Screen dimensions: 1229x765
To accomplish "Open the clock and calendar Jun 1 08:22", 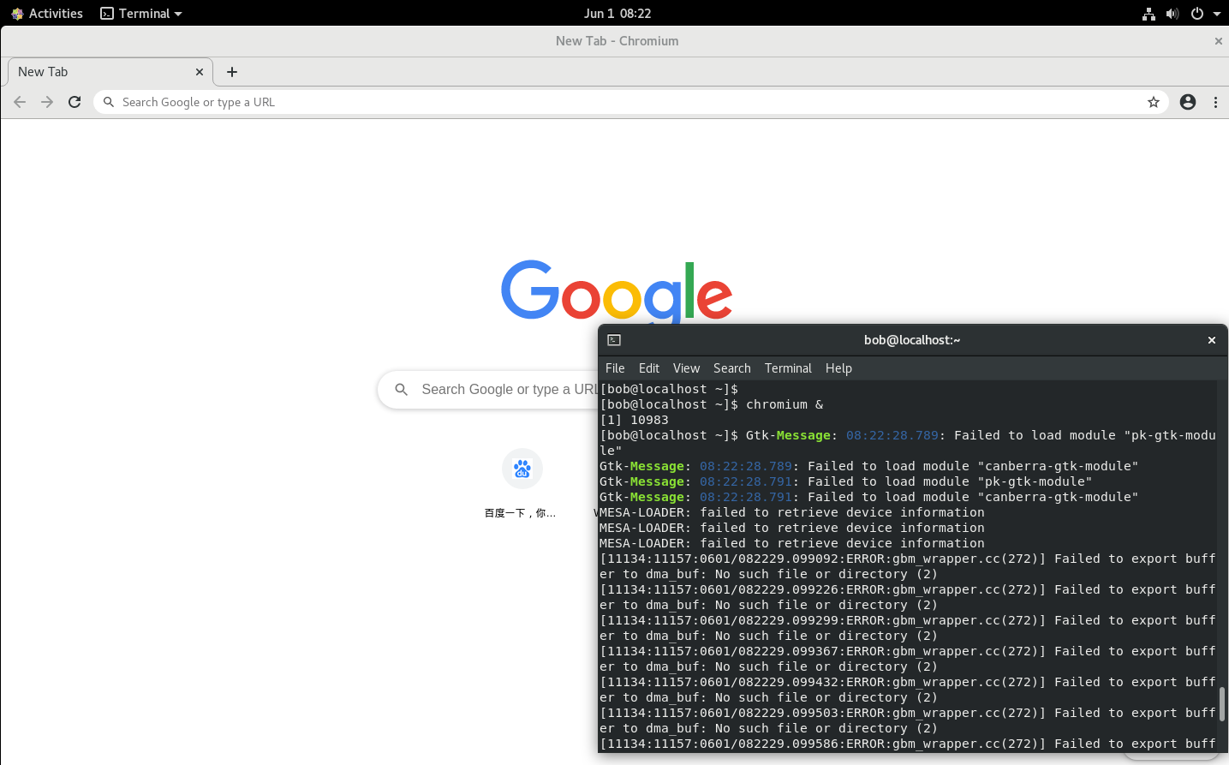I will tap(617, 13).
